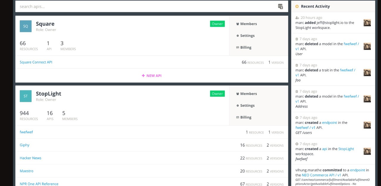Click the add-user icon beside '20 hours ago'
Image resolution: width=381 pixels, height=186 pixels.
pyautogui.click(x=297, y=18)
